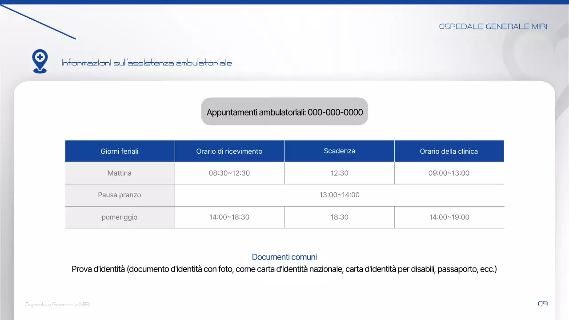Open the Orario della clinica header
569x320 pixels.
[x=449, y=151]
